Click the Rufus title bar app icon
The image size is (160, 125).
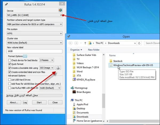[x=6, y=4]
